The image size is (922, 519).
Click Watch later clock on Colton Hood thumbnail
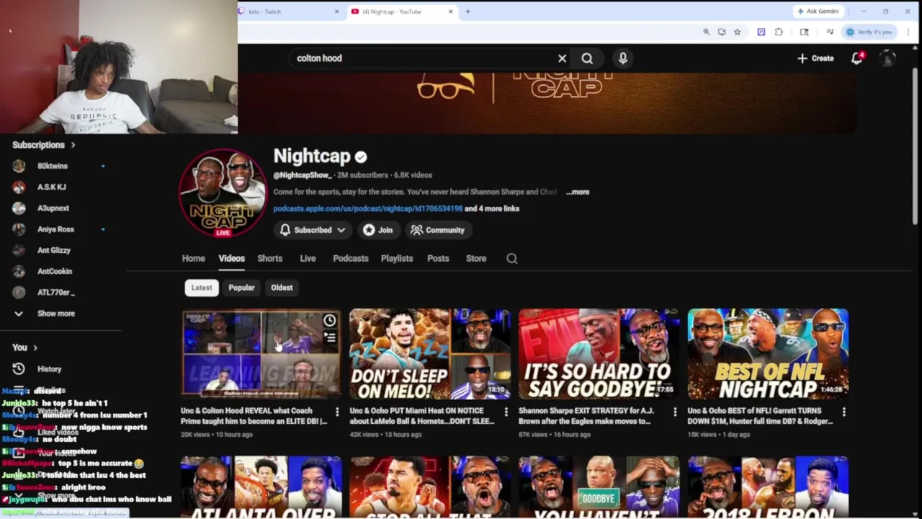tap(329, 320)
